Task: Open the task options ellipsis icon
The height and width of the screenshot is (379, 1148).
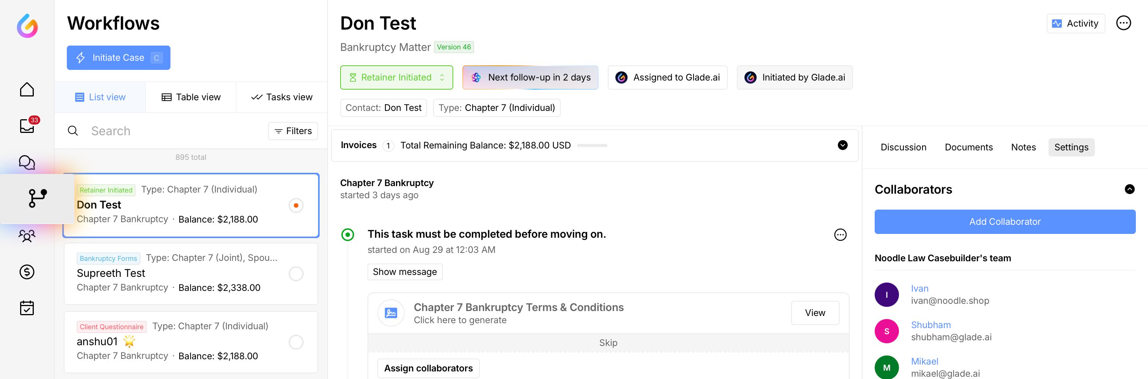Action: coord(840,235)
